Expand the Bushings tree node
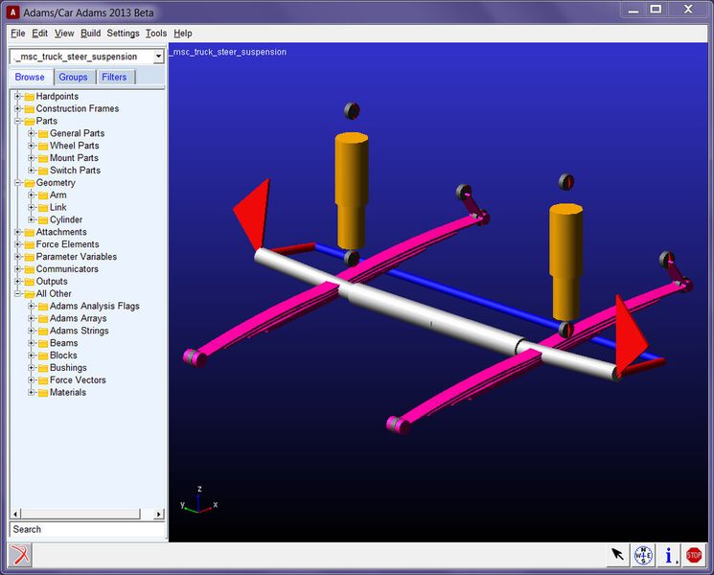714x575 pixels. coord(32,368)
